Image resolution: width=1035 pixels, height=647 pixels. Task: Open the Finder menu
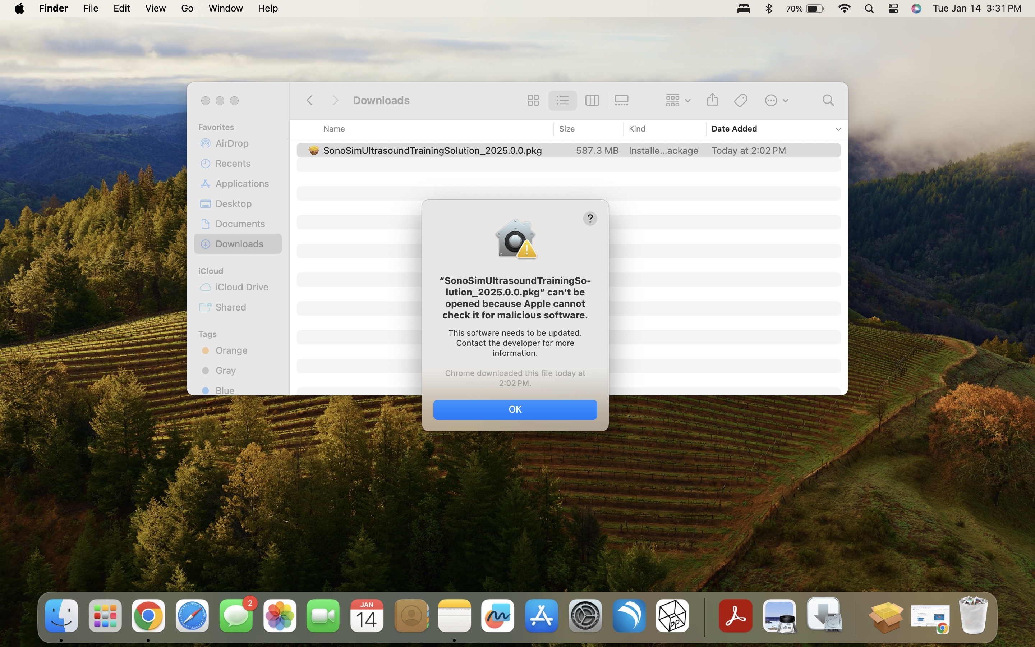(54, 9)
